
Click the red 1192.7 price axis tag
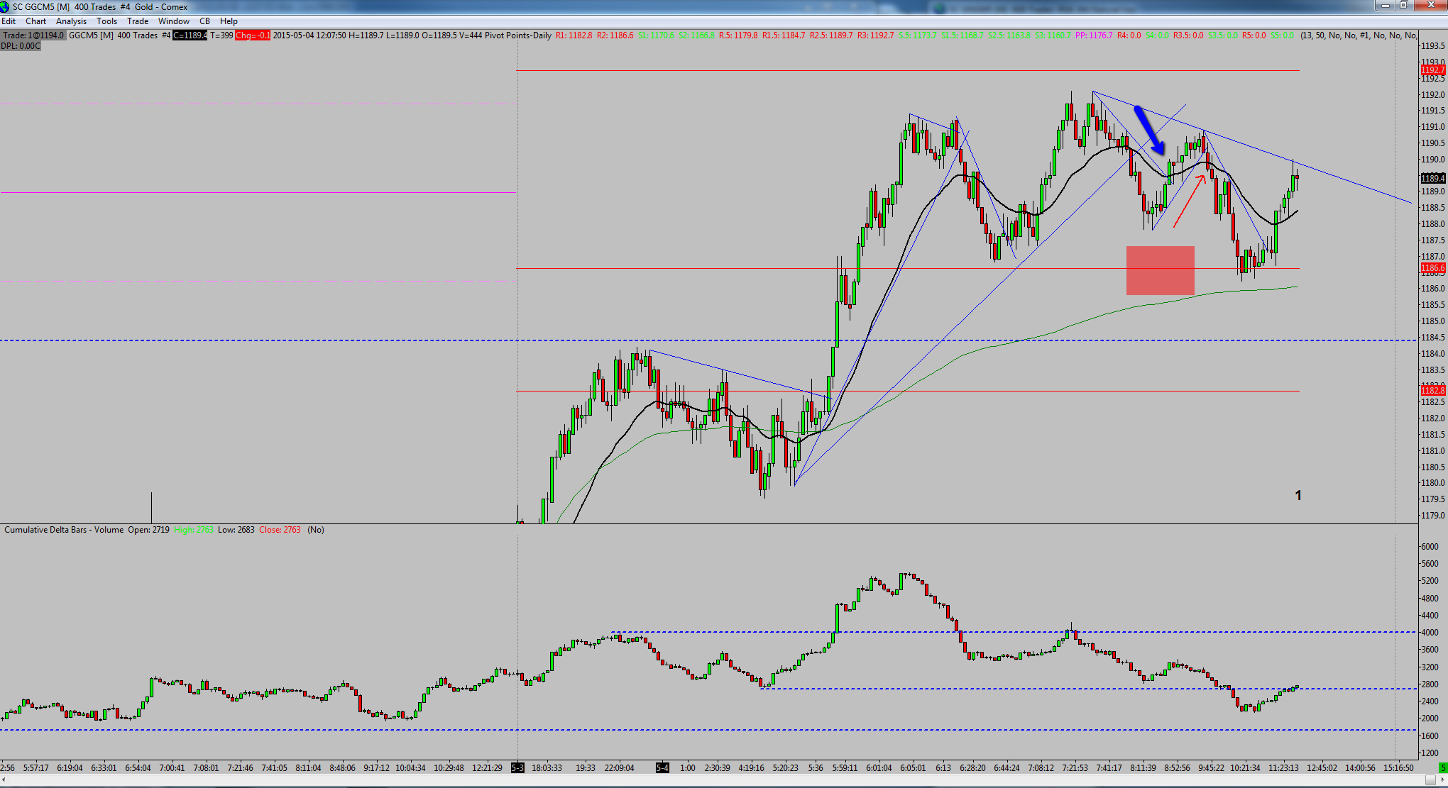(x=1432, y=70)
